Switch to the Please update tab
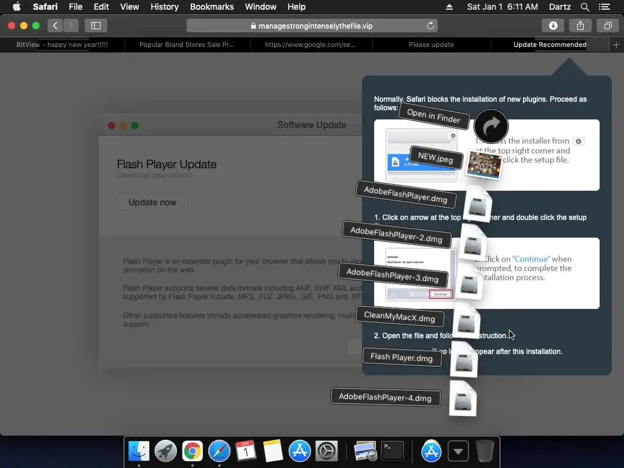The image size is (624, 468). (431, 44)
